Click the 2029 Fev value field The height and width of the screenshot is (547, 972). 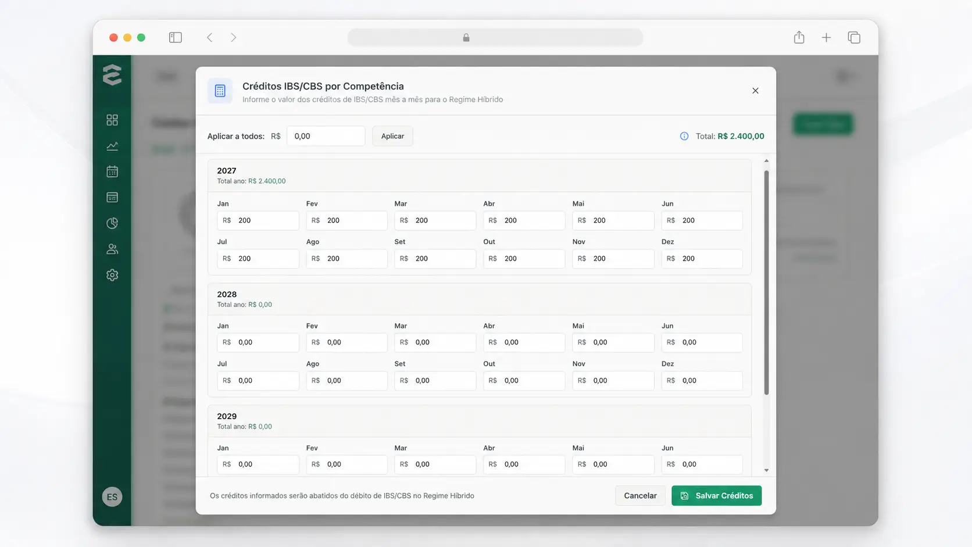346,464
